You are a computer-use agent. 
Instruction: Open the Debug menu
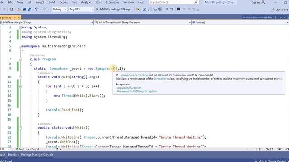click(x=63, y=2)
